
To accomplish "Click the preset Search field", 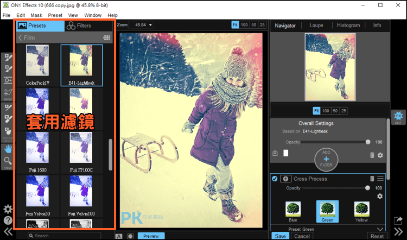I will (x=65, y=236).
